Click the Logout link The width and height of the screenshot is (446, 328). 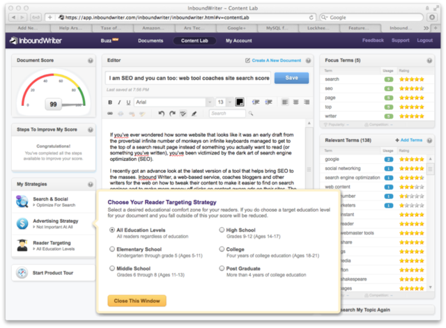[x=424, y=40]
